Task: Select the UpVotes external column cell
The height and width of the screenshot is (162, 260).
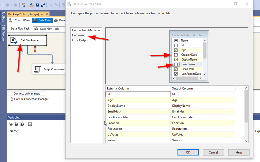Action: point(138,134)
